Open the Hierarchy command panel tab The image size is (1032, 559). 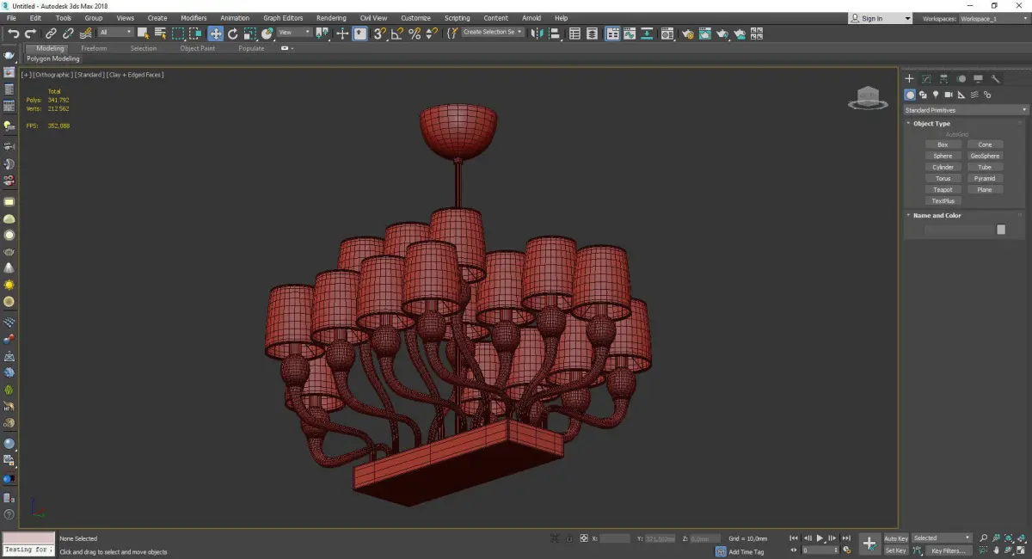(943, 78)
